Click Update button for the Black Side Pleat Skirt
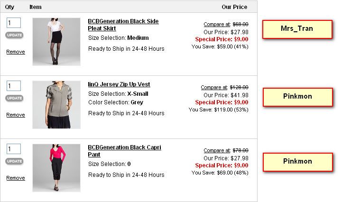The image size is (342, 202). 14,35
